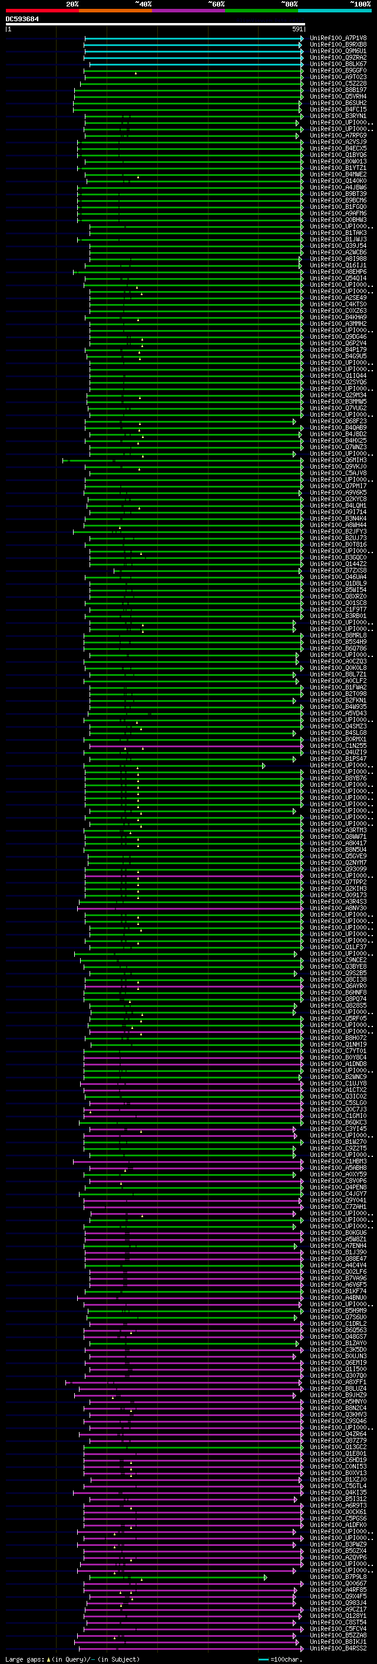Select the UniRef100_B1TAK3 label

[x=338, y=233]
